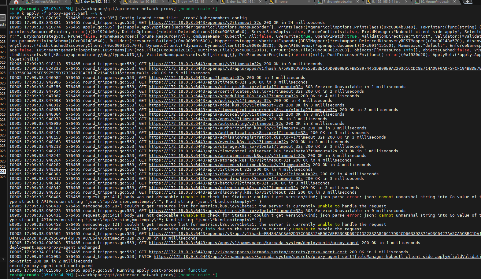This screenshot has width=481, height=279.
Task: Open the storage.k8s.io/v1?timeout URL
Action: click(220, 160)
